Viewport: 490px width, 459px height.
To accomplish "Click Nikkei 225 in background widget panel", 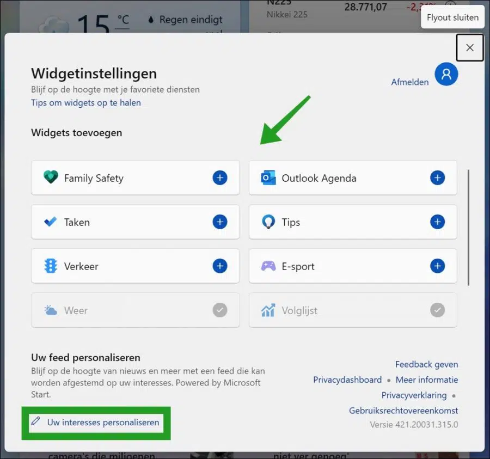I will (x=287, y=14).
